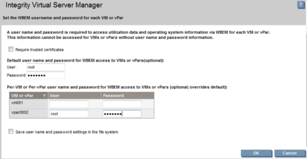Click the User column header in table
307x159 pixels.
tap(55, 96)
